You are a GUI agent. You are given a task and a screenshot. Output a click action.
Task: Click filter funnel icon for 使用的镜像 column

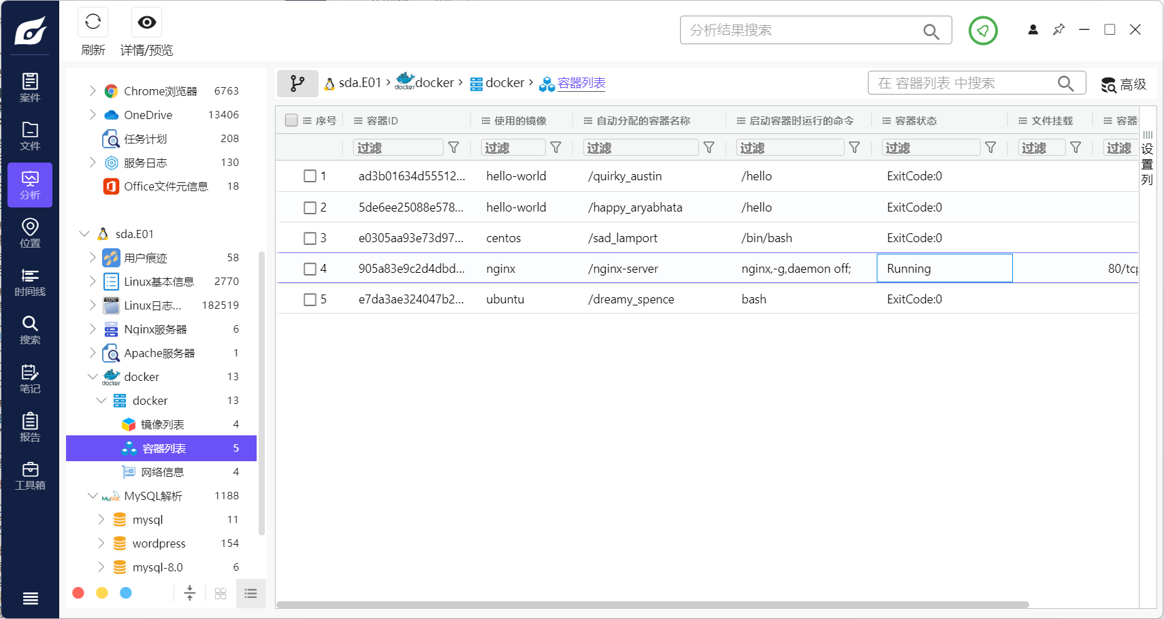pyautogui.click(x=555, y=148)
